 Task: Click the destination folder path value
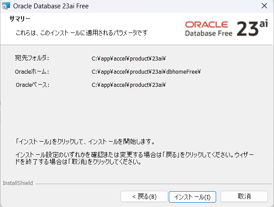click(128, 58)
